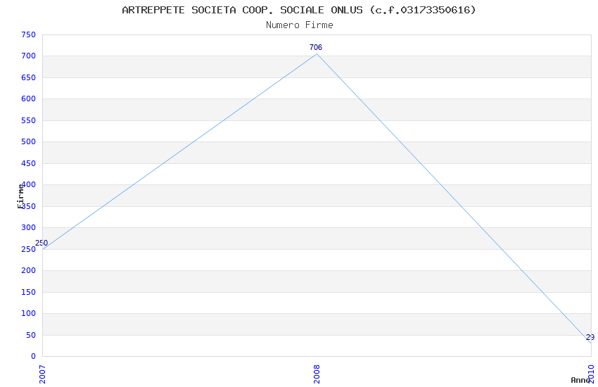Click the line peak at year 2008

(x=317, y=53)
